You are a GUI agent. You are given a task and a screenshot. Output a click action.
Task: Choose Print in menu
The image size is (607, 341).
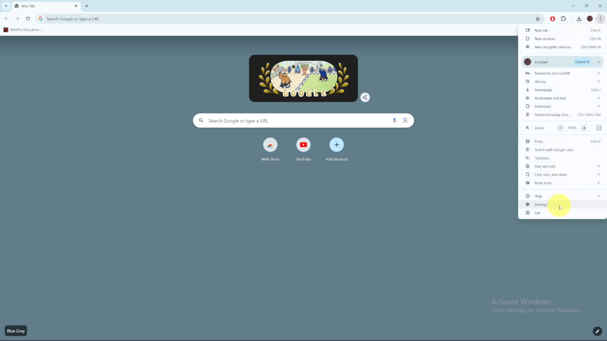(563, 141)
